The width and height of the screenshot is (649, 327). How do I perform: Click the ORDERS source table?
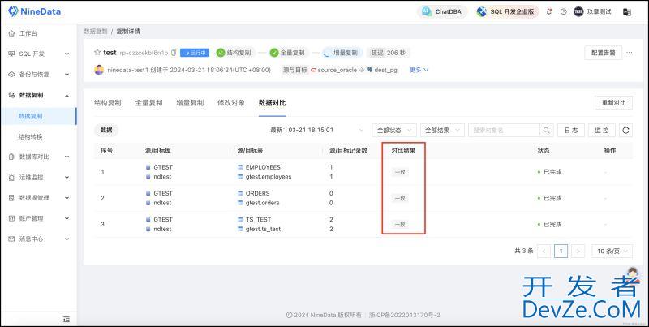point(257,193)
